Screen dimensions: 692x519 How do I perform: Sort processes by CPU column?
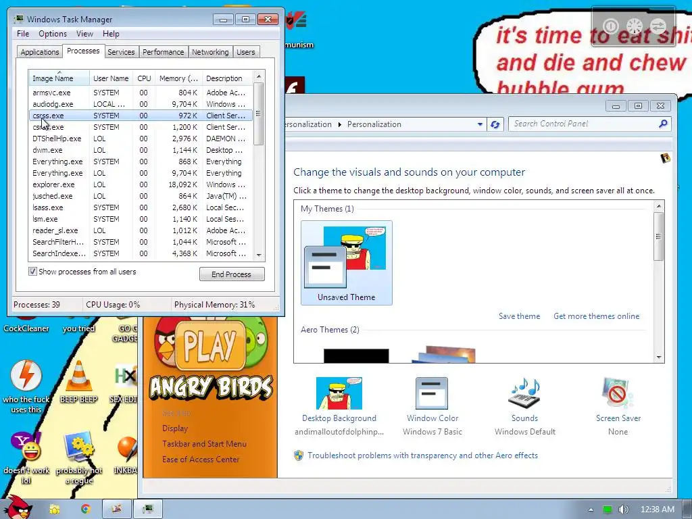point(144,78)
